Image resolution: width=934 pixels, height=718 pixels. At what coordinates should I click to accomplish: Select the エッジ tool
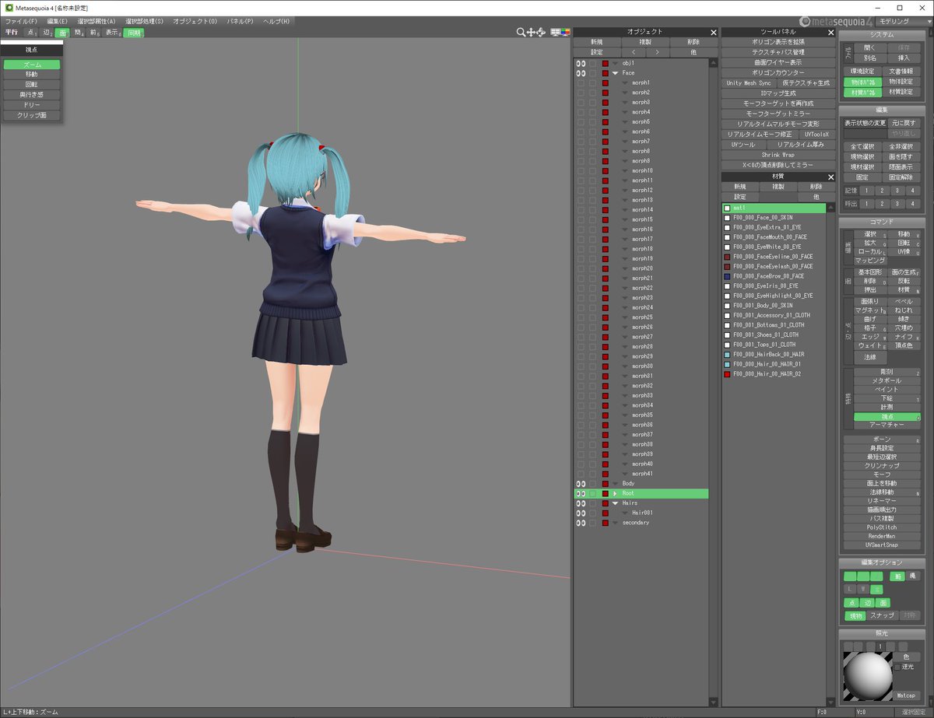[x=870, y=337]
